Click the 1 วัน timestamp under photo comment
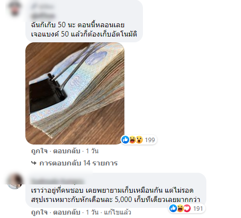241x218 pixels. [92, 151]
